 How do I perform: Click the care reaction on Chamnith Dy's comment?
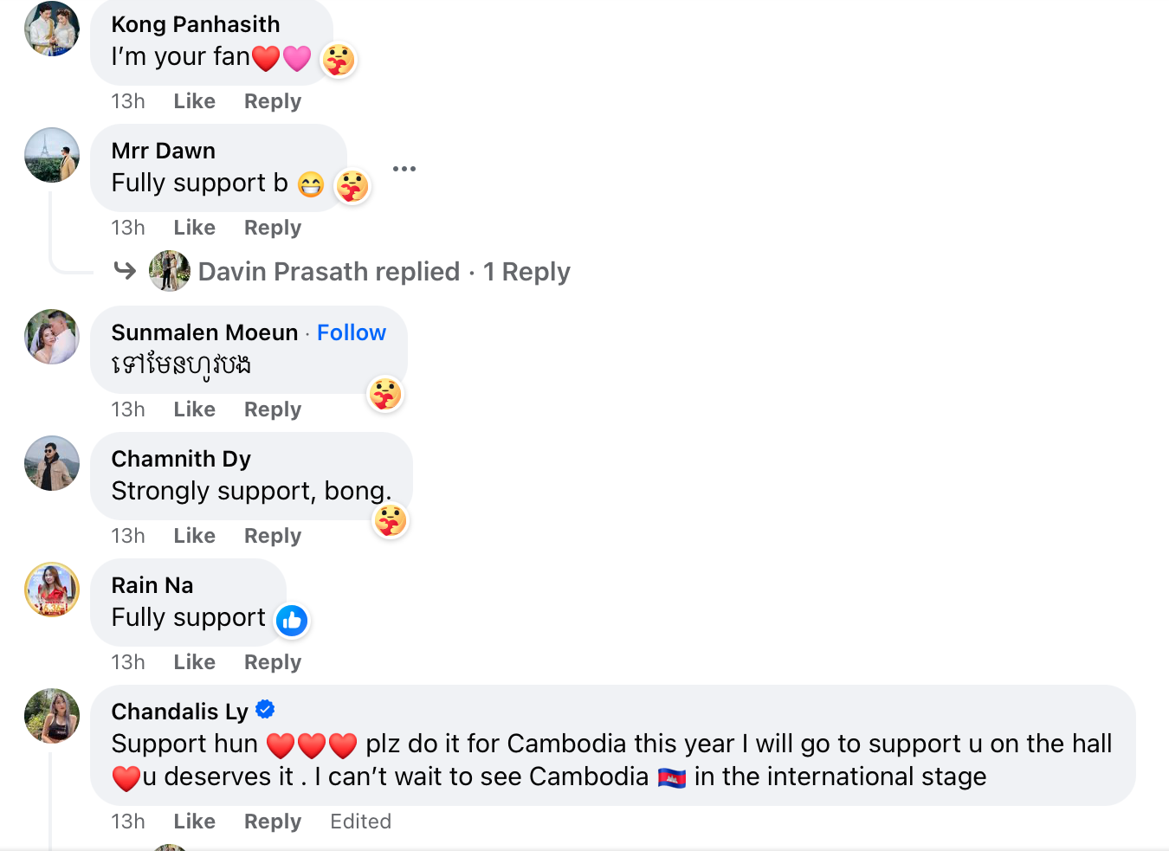click(391, 520)
